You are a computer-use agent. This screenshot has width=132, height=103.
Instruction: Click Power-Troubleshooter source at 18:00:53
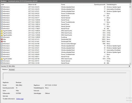tap(68, 22)
